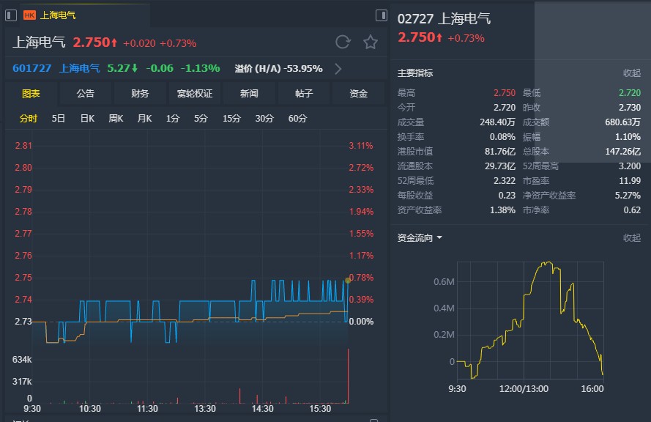The height and width of the screenshot is (422, 651).
Task: Select 15分 chart period
Action: (x=231, y=119)
